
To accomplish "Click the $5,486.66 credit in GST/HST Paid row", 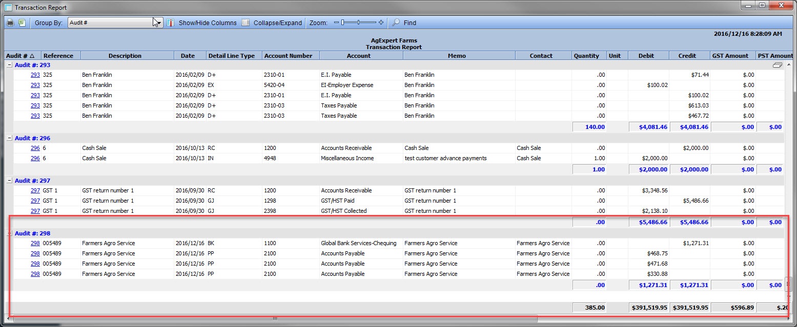I will (x=696, y=201).
